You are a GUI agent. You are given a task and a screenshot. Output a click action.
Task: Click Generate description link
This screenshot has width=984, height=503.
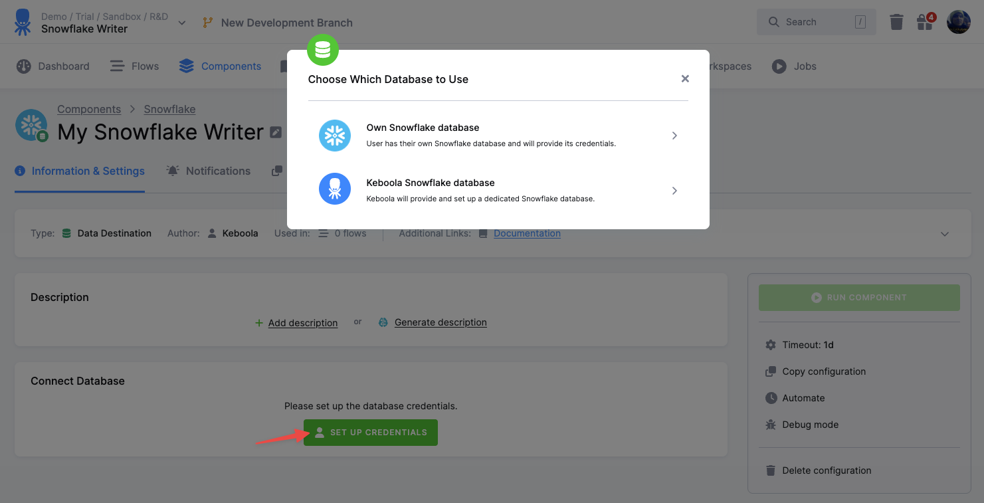tap(441, 322)
